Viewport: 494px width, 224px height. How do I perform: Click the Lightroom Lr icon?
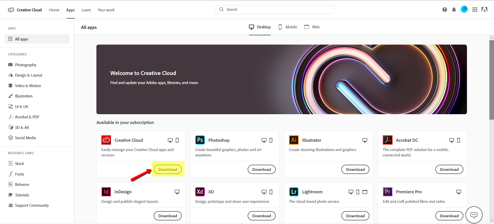[294, 192]
